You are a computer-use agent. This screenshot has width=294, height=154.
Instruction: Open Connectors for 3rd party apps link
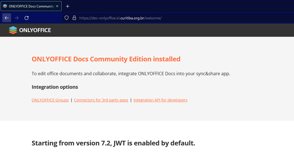tap(101, 100)
